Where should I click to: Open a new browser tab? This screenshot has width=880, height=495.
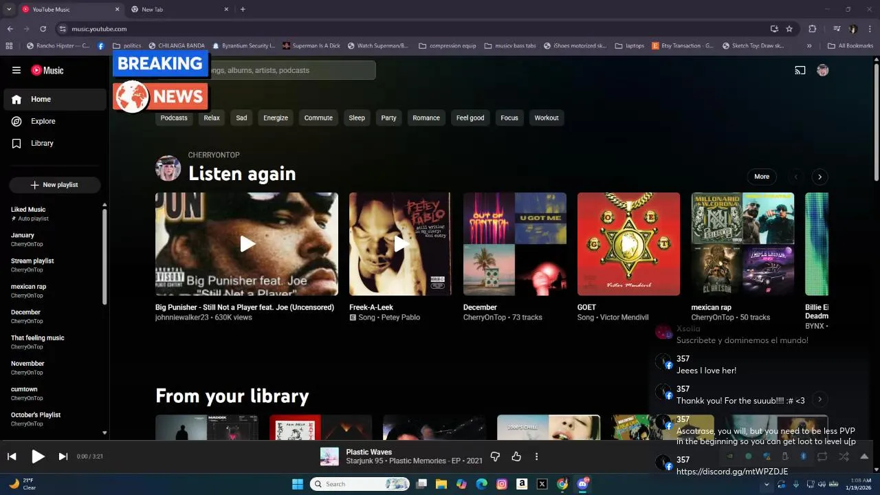[x=243, y=9]
